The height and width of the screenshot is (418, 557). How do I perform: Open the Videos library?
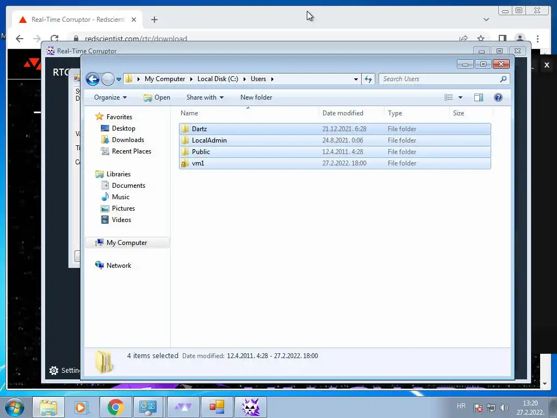116,220
